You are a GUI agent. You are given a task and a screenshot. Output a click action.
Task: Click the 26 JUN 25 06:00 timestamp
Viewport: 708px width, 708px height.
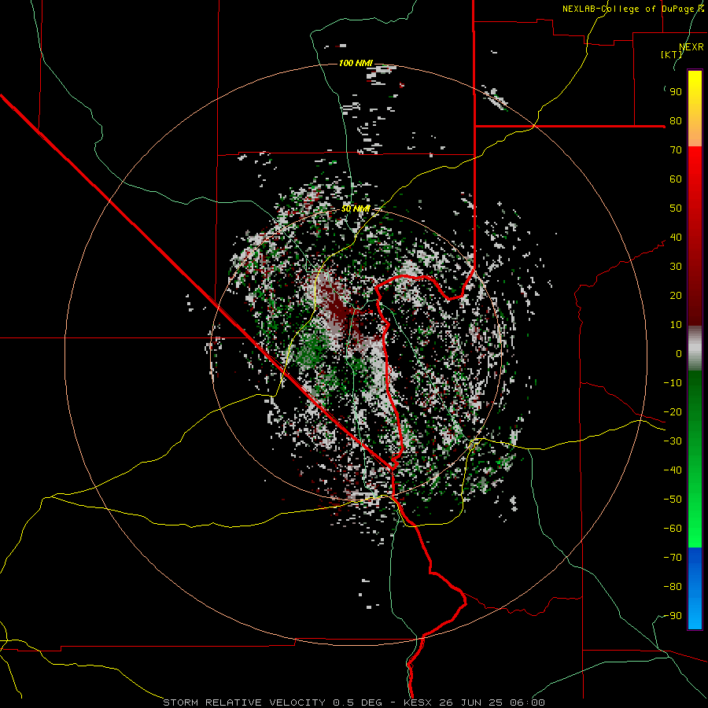click(491, 702)
